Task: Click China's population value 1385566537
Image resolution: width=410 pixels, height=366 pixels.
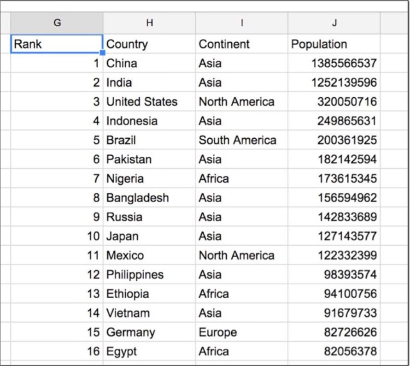Action: click(335, 63)
